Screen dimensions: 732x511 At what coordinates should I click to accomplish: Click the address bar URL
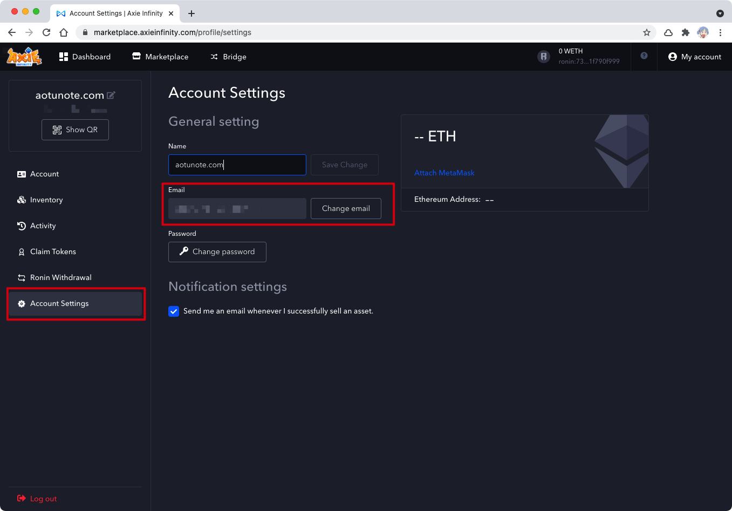pos(173,32)
